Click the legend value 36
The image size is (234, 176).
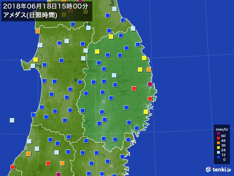point(223,145)
